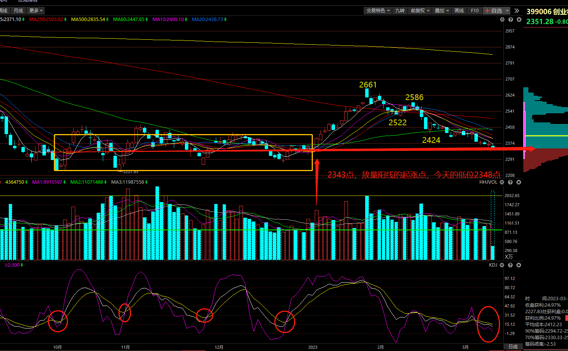Click the current price 2351.28
The image size is (568, 351).
[540, 22]
